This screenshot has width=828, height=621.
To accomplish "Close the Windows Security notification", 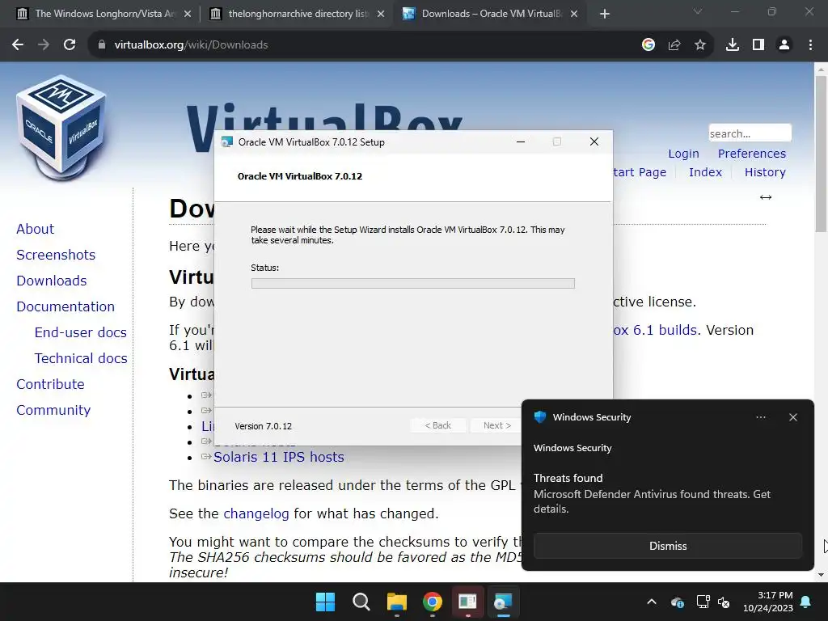I will (793, 417).
